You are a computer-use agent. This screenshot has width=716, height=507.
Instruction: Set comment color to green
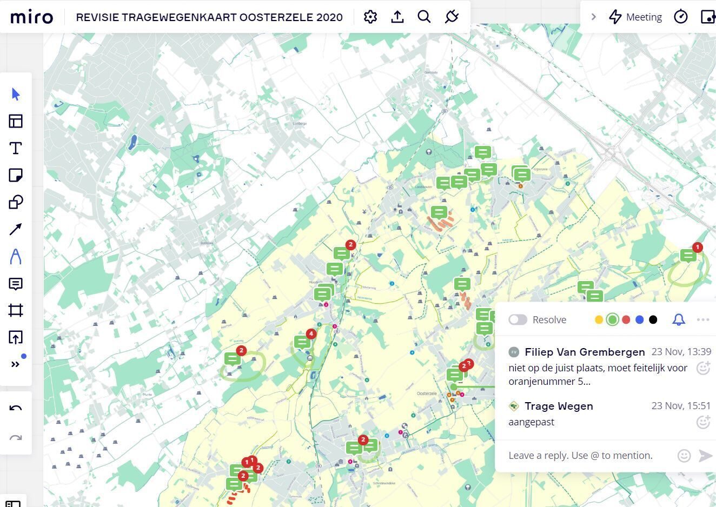[612, 319]
